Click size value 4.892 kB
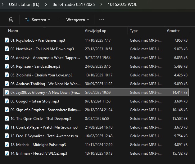The width and height of the screenshot is (195, 164). (181, 145)
